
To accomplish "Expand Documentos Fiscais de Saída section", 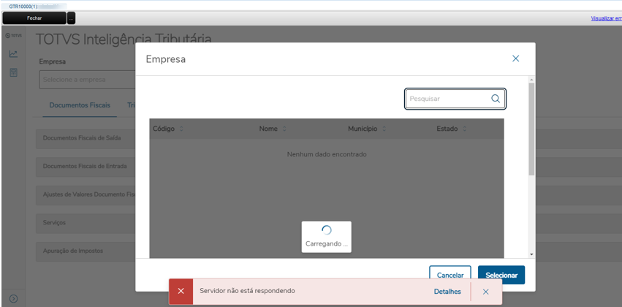I will 86,138.
